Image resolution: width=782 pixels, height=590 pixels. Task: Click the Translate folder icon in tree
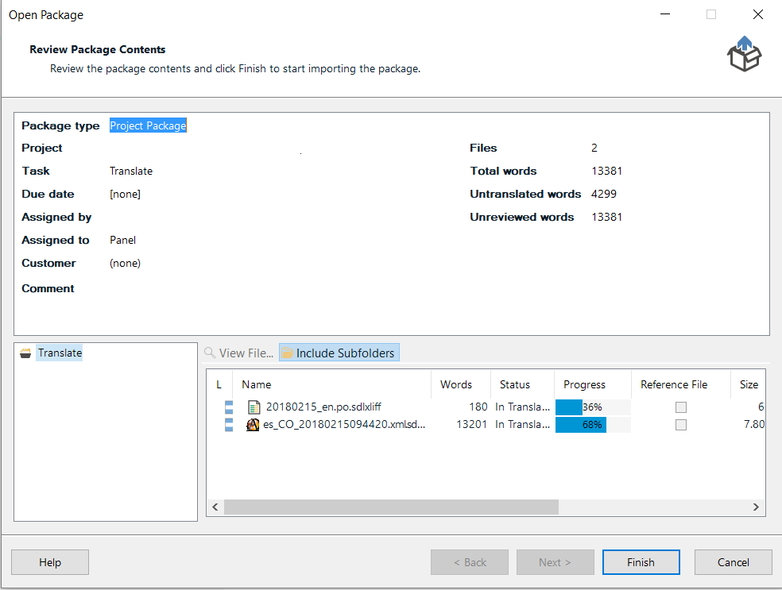tap(25, 353)
